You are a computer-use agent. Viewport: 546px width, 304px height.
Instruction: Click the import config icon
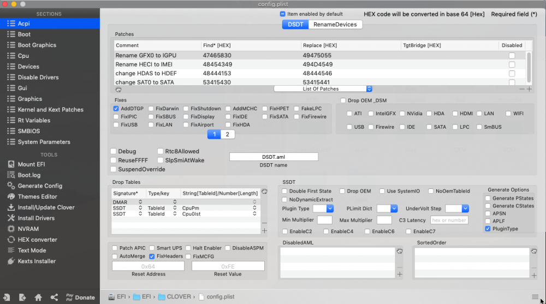coord(7,297)
